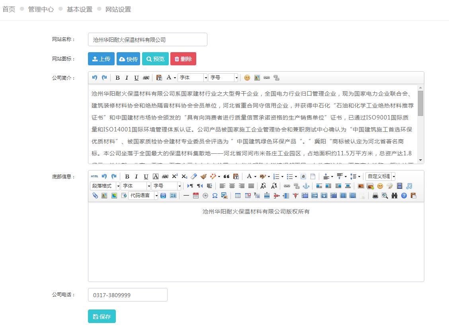
Task: Click into the 公司电话 phone field
Action: click(x=128, y=295)
